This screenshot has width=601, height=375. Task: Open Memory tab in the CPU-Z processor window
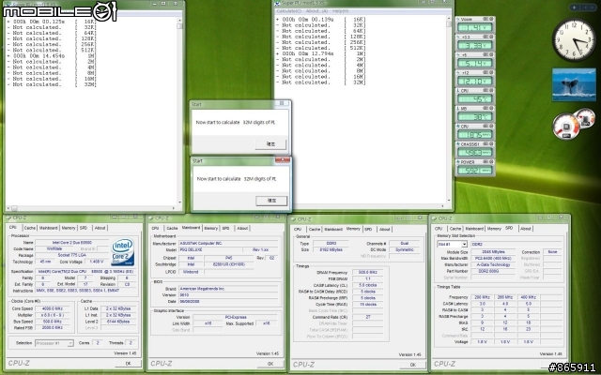tap(69, 228)
